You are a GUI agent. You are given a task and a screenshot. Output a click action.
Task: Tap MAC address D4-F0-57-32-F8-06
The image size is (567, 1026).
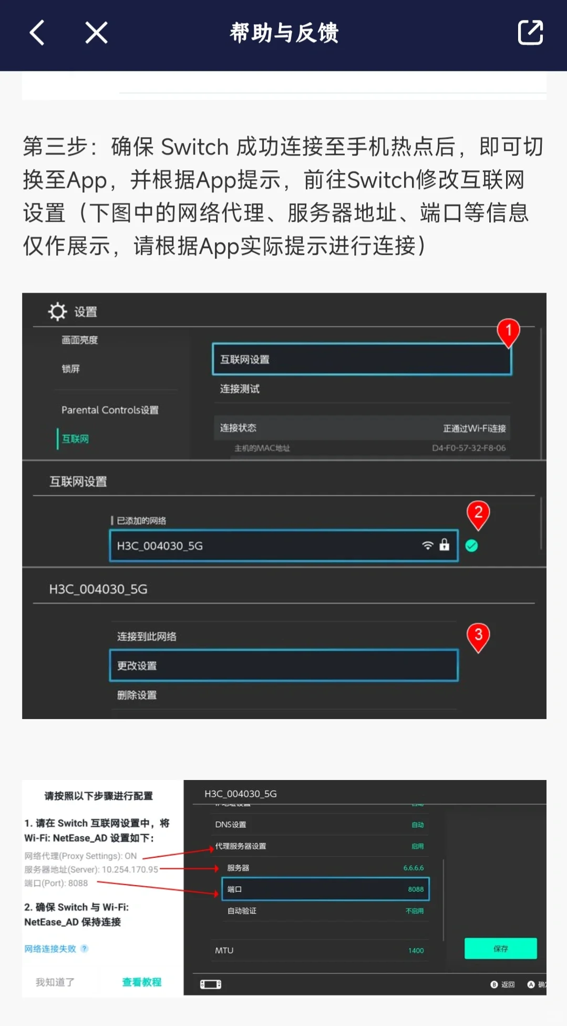[x=469, y=448]
